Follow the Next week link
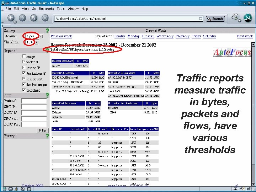The height and width of the screenshot is (192, 256). pos(245,36)
